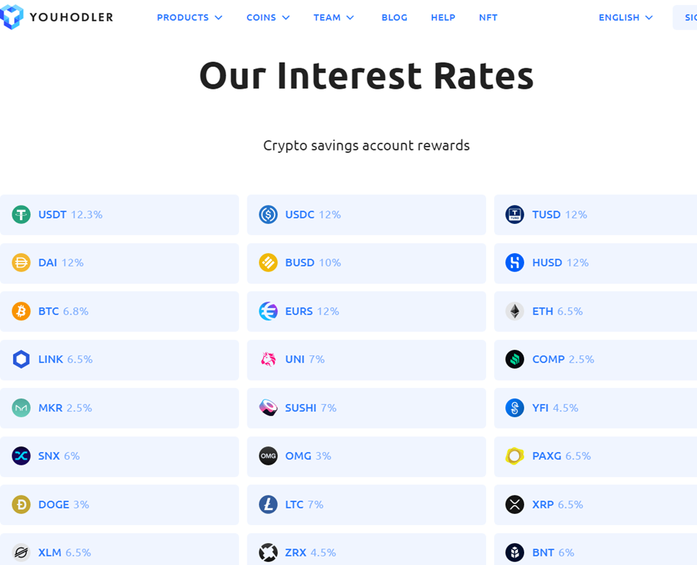Click the Chainlink LINK hexagon icon

tap(21, 360)
